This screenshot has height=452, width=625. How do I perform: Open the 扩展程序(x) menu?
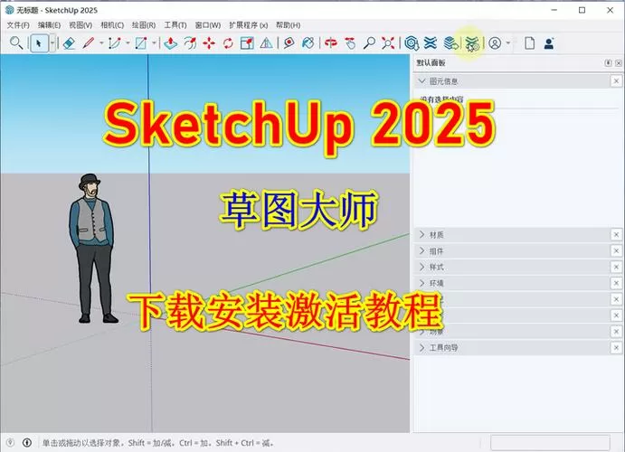pos(249,25)
